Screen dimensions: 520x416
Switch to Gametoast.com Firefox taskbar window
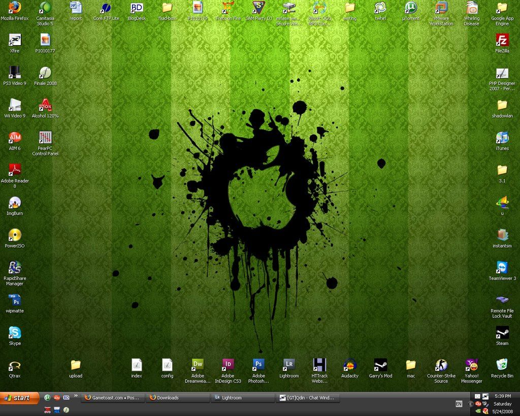click(x=113, y=398)
